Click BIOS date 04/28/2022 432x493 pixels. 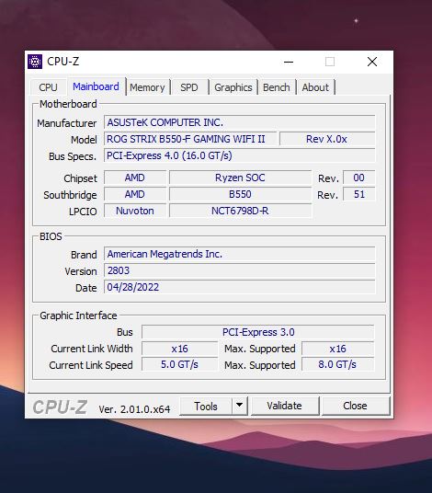click(x=239, y=287)
